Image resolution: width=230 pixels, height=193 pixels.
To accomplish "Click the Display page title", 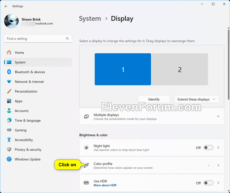I will point(122,19).
